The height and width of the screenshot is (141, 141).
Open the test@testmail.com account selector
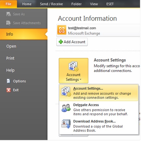pyautogui.click(x=98, y=31)
